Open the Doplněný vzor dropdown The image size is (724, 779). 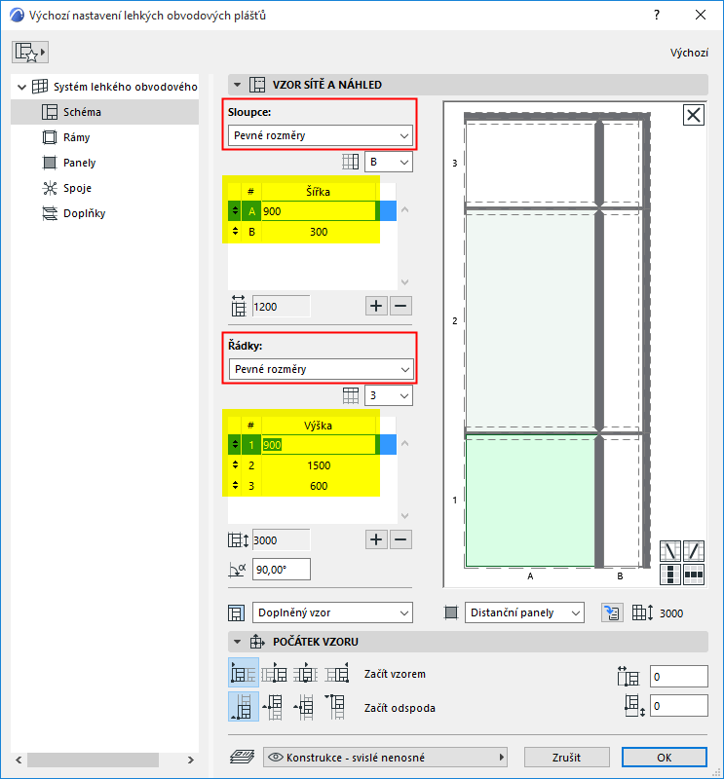[x=332, y=613]
